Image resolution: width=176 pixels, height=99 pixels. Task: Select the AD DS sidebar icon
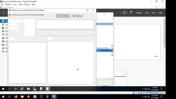(x=3, y=31)
